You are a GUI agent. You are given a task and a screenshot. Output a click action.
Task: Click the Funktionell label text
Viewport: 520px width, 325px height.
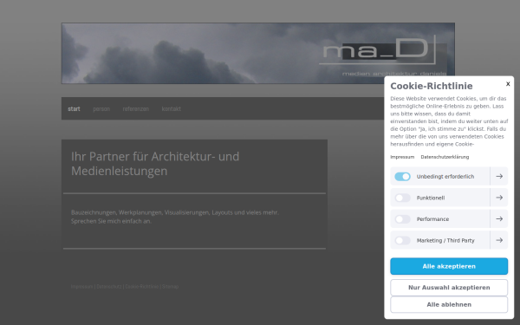pos(431,198)
